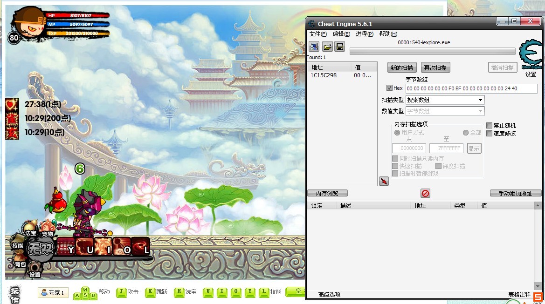Screen dimensions: 545x304
Task: Click the O skill slot icon
Action: tap(122, 246)
